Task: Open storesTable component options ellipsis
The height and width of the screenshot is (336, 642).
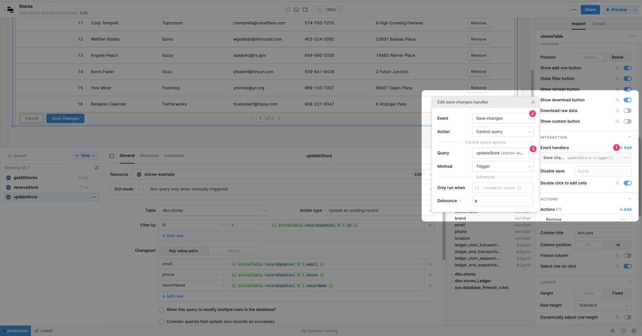Action: point(632,36)
